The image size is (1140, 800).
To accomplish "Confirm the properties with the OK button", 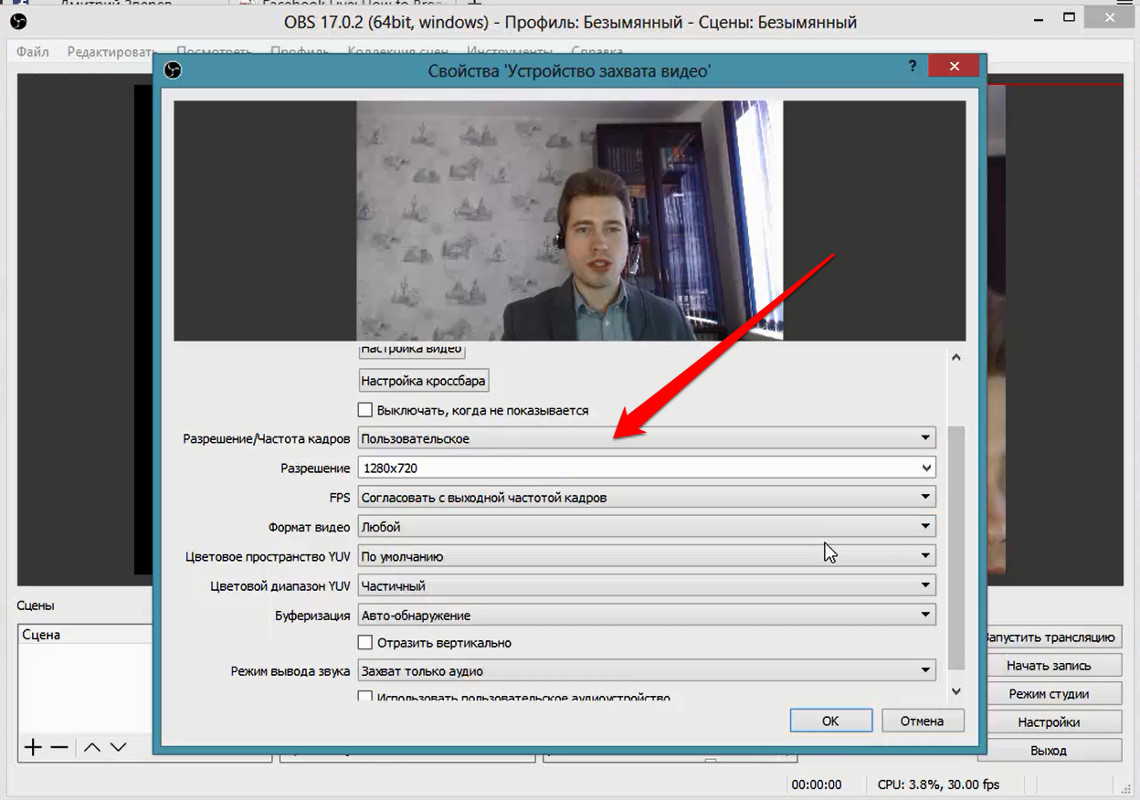I will [x=829, y=721].
